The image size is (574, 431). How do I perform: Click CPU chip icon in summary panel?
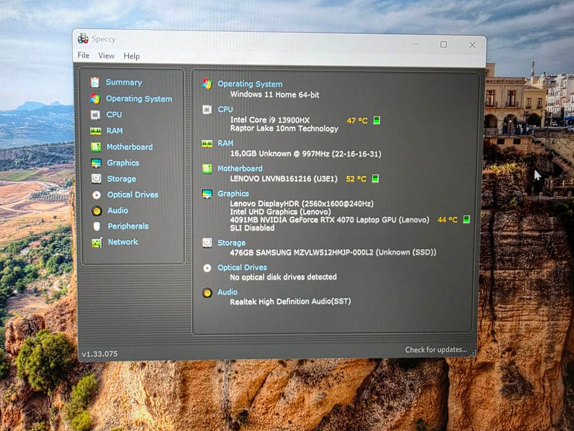207,109
